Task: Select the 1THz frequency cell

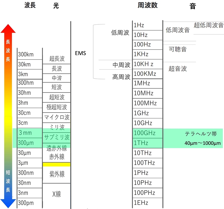Action: coord(147,143)
